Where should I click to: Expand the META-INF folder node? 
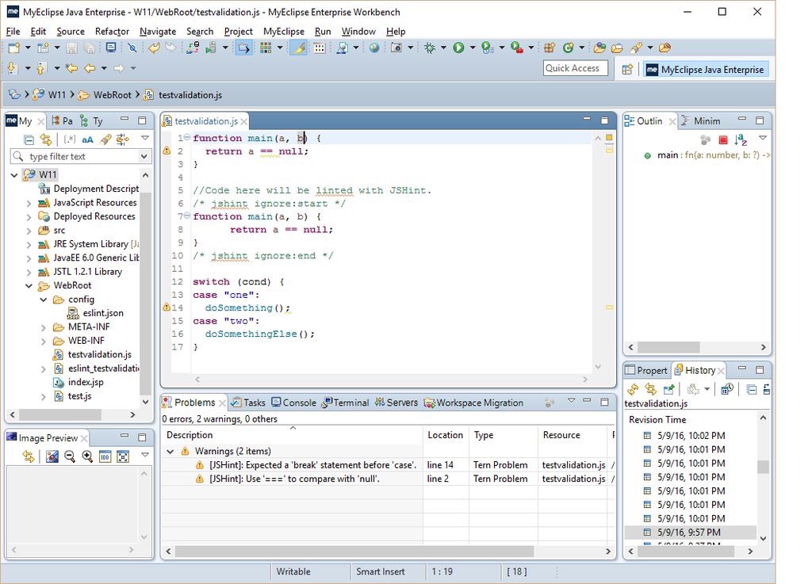click(x=44, y=327)
